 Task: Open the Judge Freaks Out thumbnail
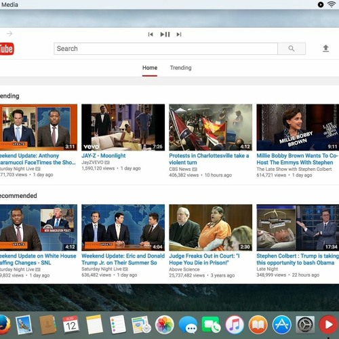[211, 228]
